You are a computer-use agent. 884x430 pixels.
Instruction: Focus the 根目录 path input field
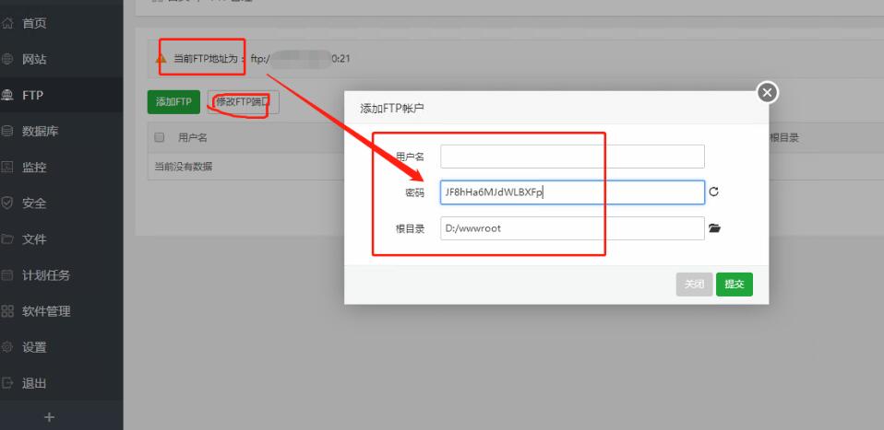(x=572, y=228)
